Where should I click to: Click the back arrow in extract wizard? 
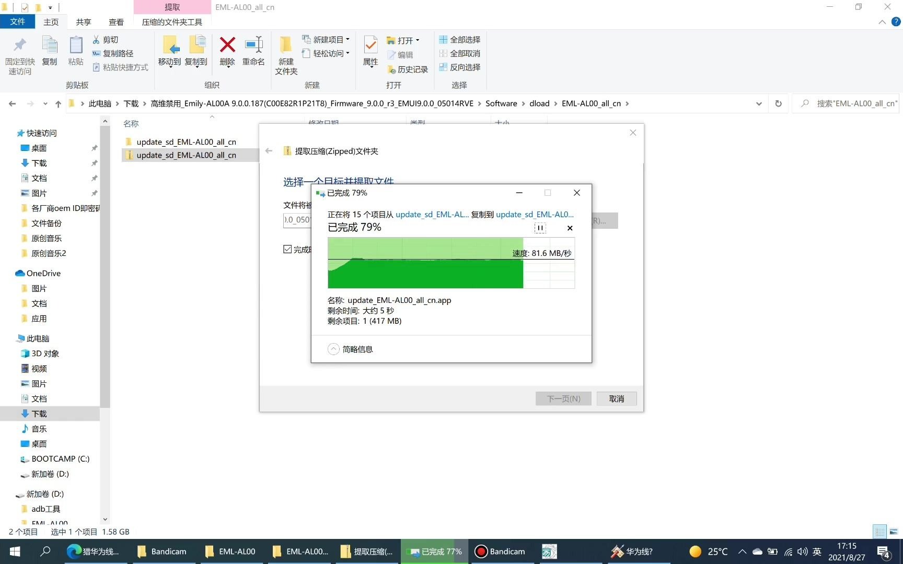[x=269, y=151]
